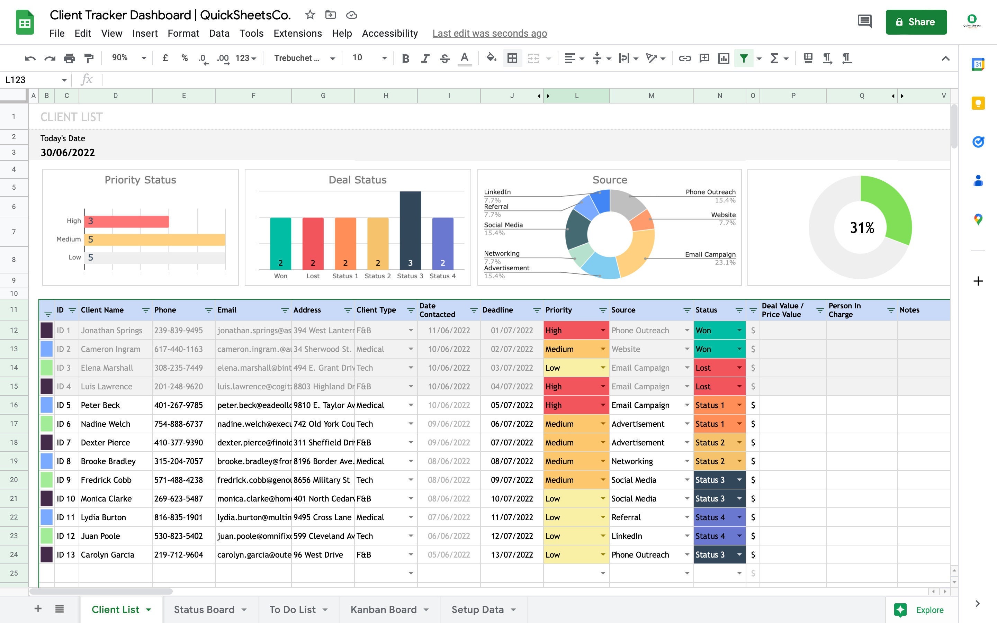Click the Name box showing L123

(x=31, y=80)
